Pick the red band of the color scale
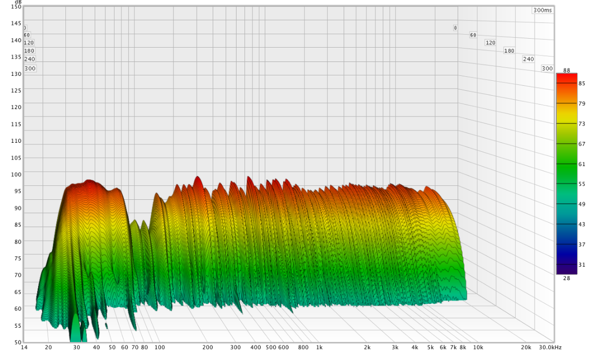The image size is (595, 351). (x=567, y=78)
